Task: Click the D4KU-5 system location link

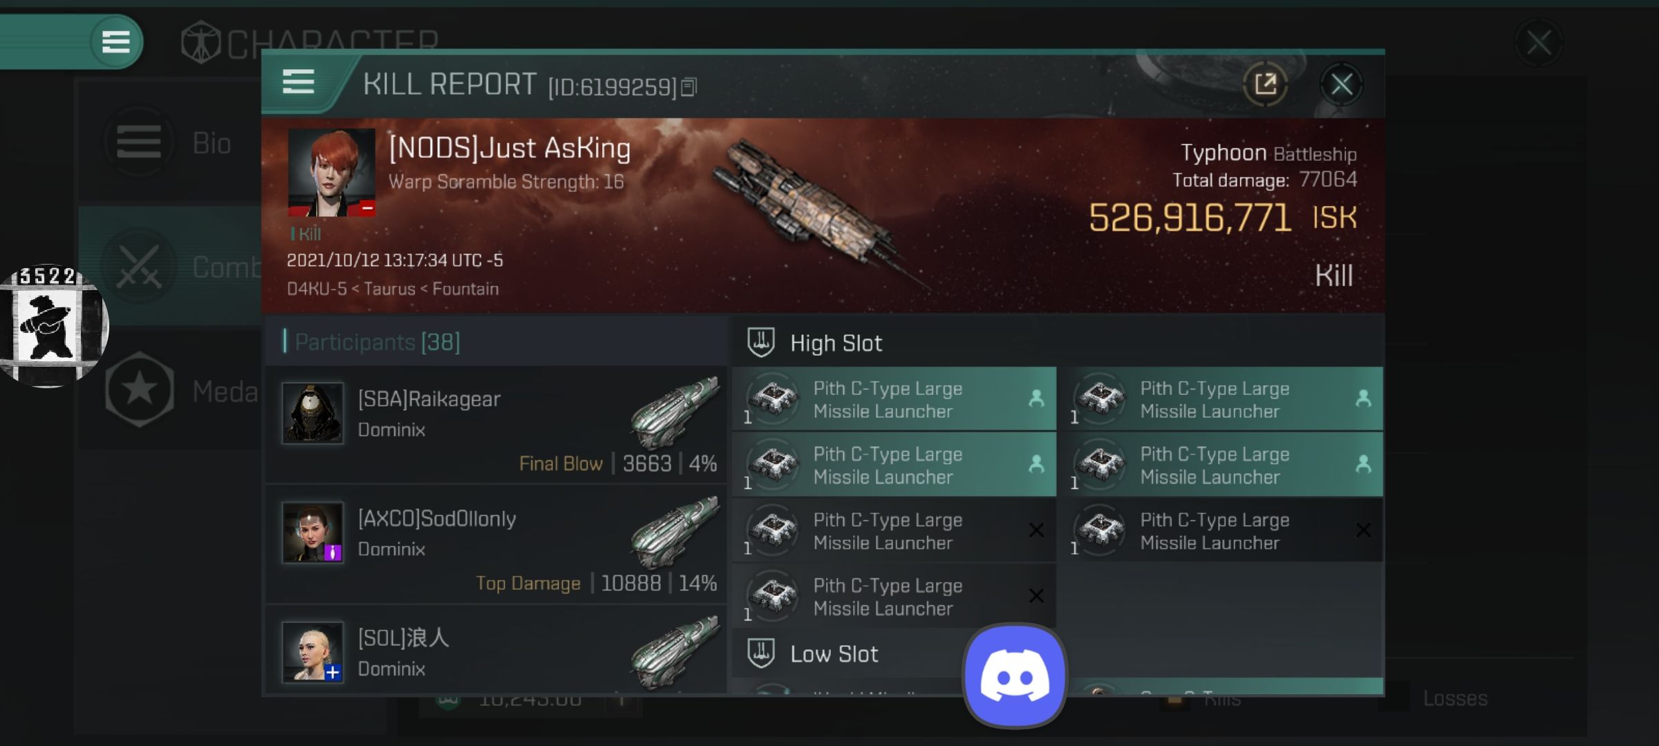Action: pyautogui.click(x=317, y=289)
